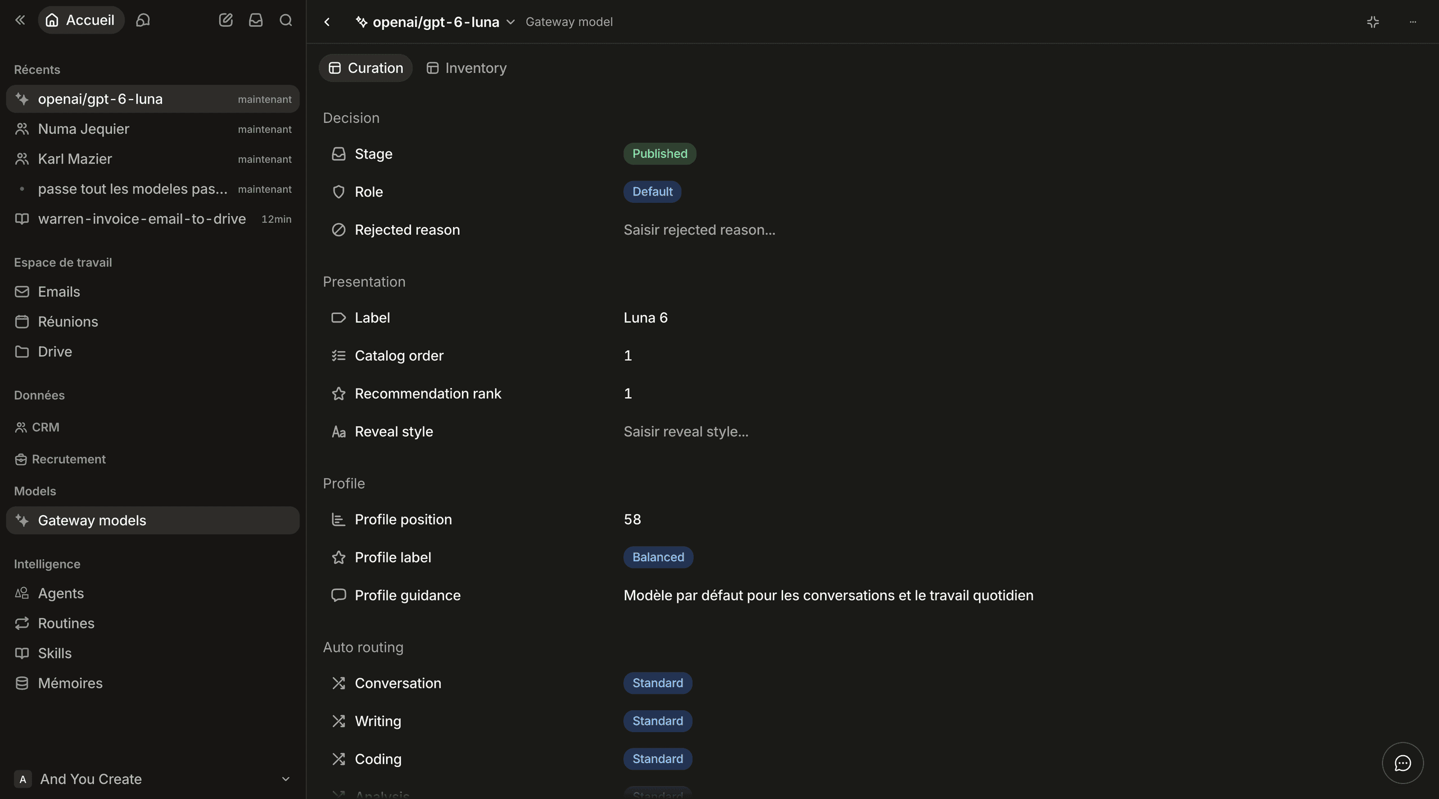Change the Coding routing Standard badge

click(x=658, y=759)
